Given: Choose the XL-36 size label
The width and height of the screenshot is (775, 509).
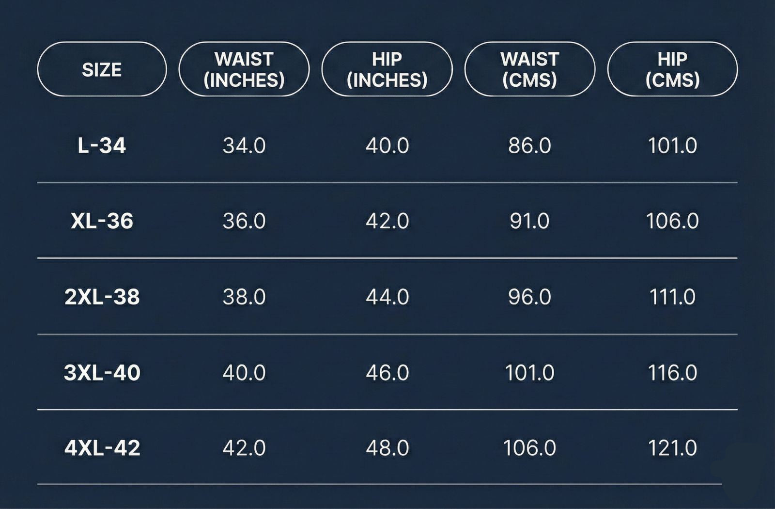Looking at the screenshot, I should [102, 221].
